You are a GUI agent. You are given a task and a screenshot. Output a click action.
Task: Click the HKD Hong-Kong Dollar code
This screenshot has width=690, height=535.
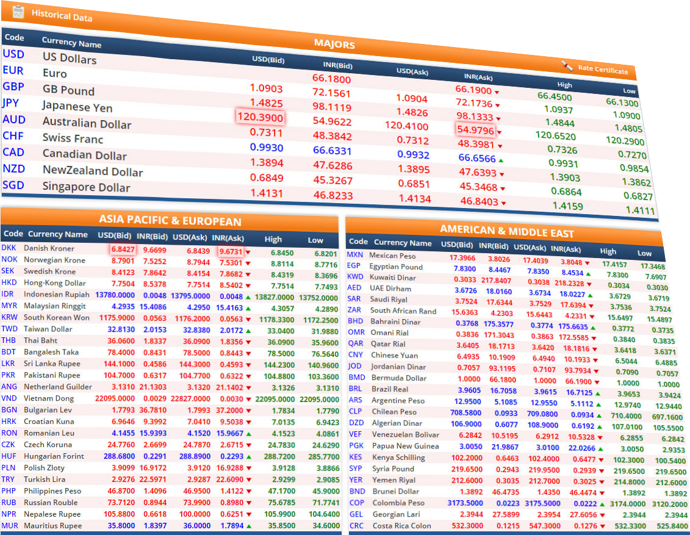click(9, 282)
